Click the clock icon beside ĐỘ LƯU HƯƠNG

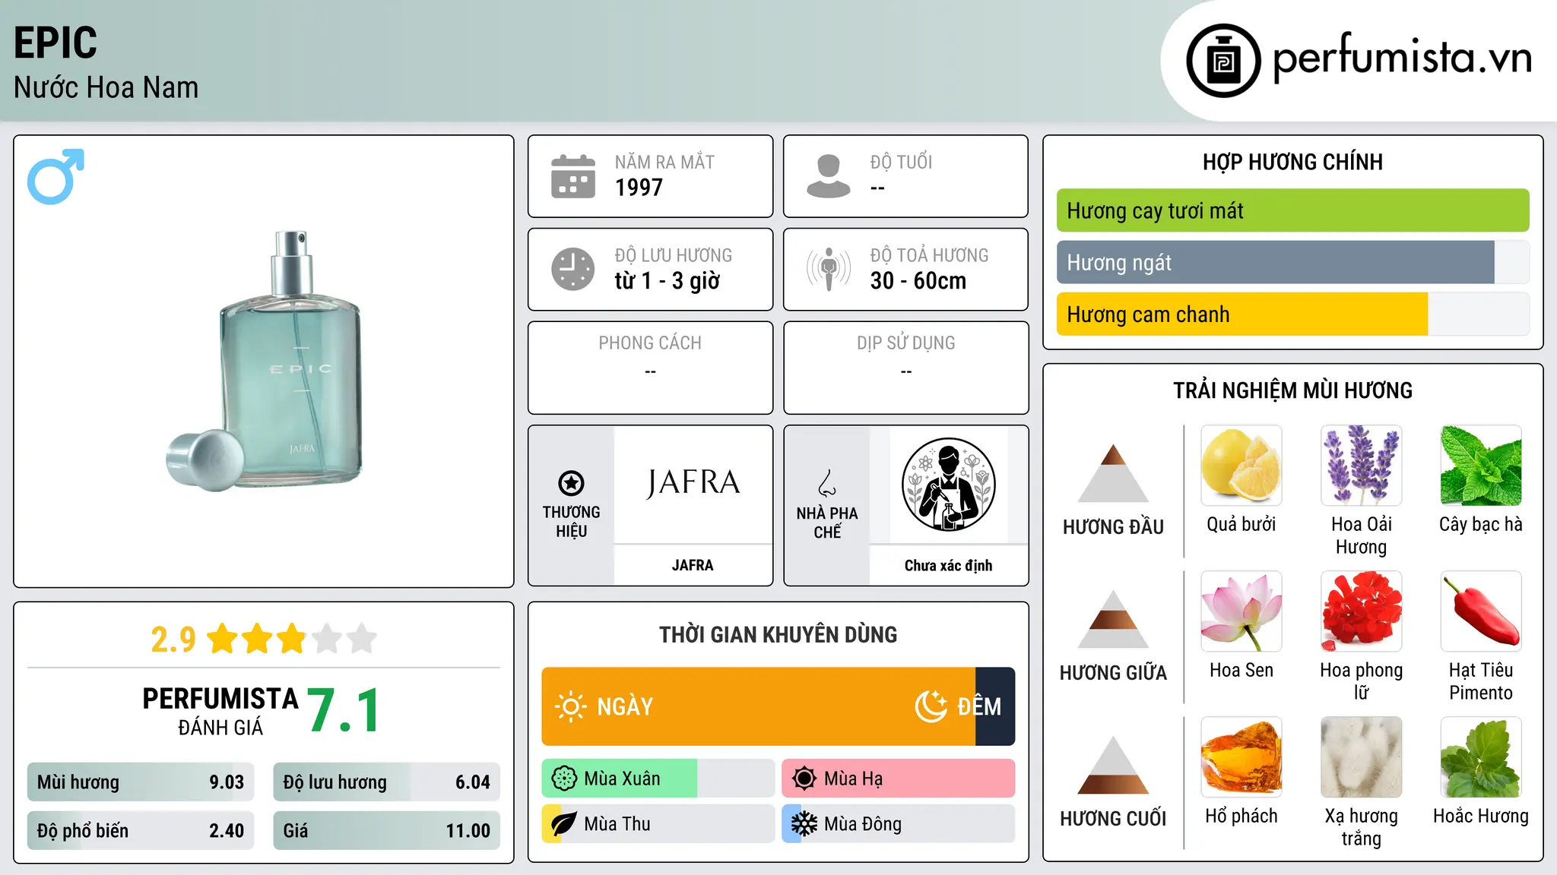[573, 269]
